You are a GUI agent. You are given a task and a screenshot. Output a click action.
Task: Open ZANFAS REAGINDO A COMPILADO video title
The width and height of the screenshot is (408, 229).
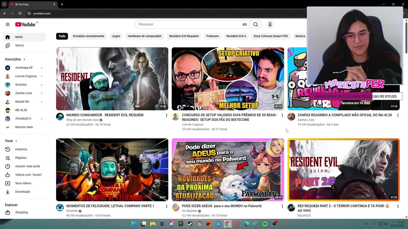[345, 115]
